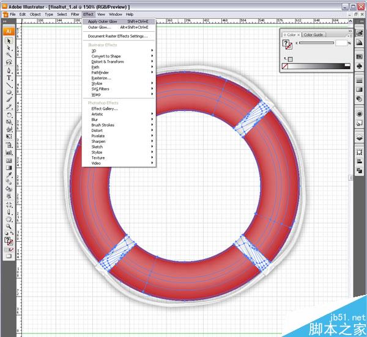The image size is (367, 337).
Task: Pick the Pencil tool
Action: click(9, 107)
